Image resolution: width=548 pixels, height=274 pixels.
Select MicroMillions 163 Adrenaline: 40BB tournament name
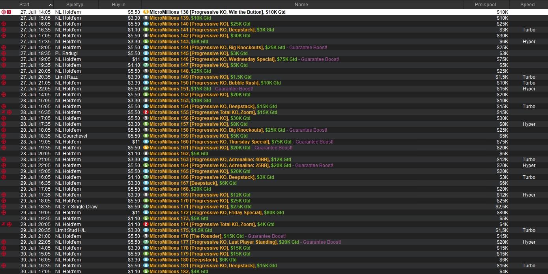pyautogui.click(x=209, y=160)
